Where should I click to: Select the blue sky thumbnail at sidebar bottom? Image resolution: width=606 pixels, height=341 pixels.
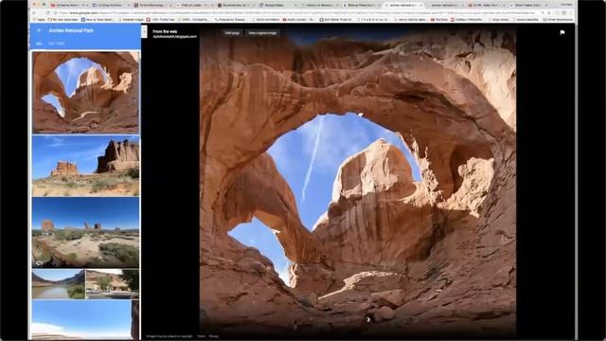(86, 320)
